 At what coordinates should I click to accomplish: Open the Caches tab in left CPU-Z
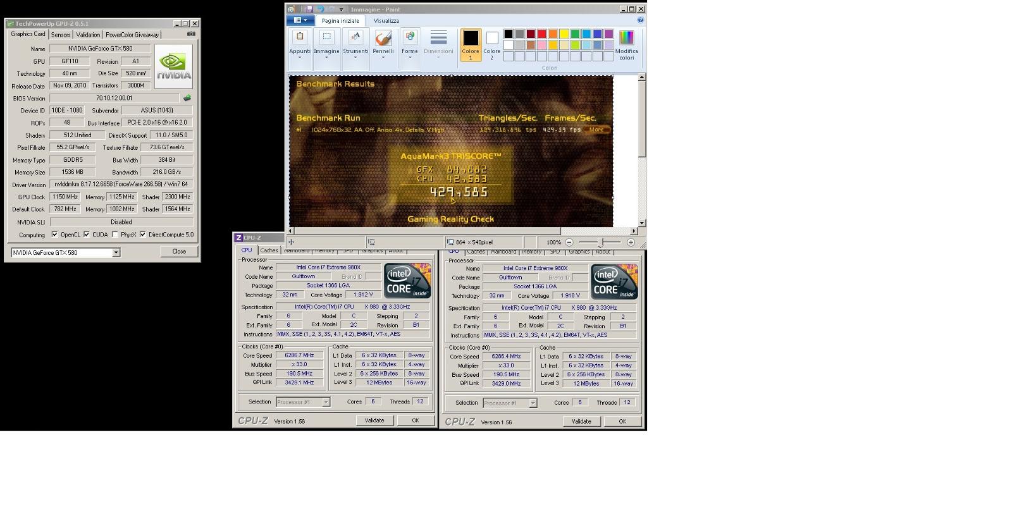coord(269,250)
